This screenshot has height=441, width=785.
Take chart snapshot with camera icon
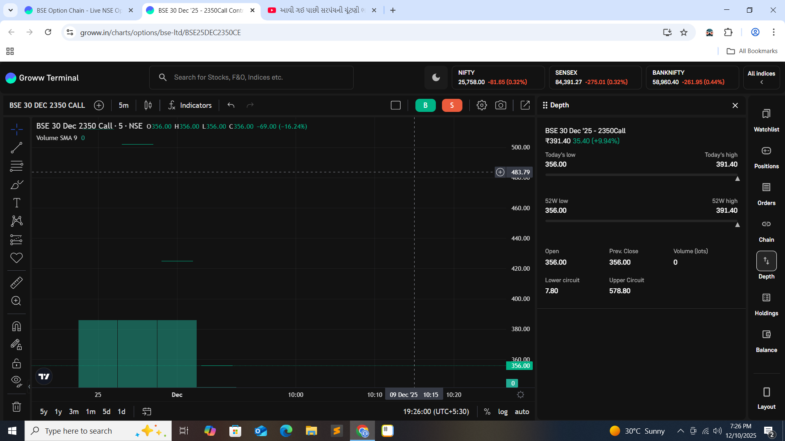click(x=500, y=105)
